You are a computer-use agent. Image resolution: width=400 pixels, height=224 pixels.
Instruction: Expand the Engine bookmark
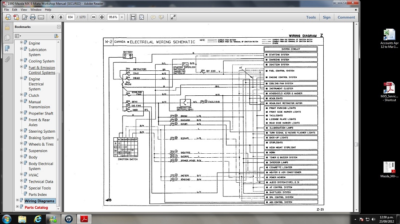21,42
